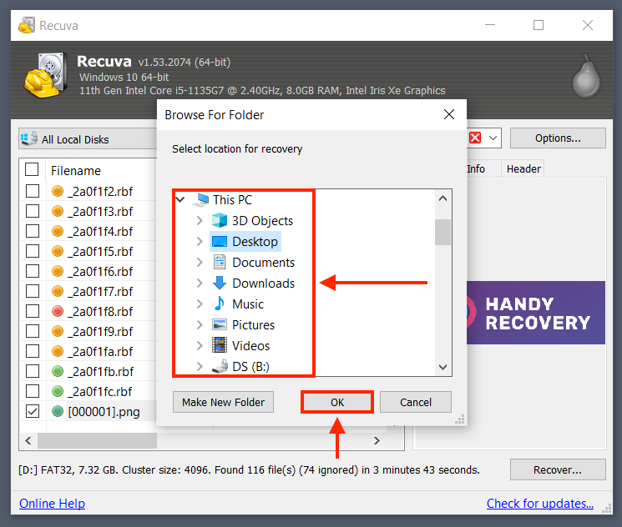Select the _2a0f1fa.rbf filename
Image resolution: width=622 pixels, height=527 pixels.
[100, 351]
